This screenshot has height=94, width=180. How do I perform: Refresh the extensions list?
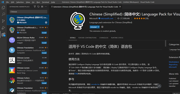click(38, 7)
